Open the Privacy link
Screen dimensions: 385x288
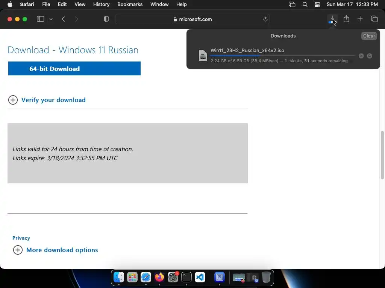tap(21, 238)
